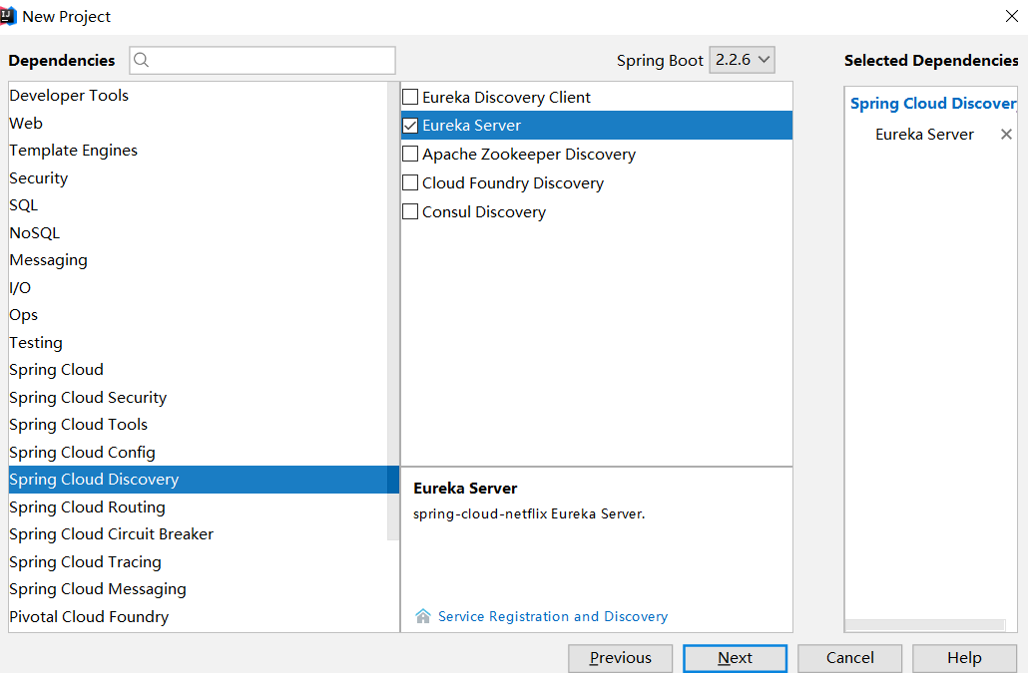Viewport: 1028px width, 673px height.
Task: Open Spring Cloud Circuit Breaker category
Action: (198, 534)
